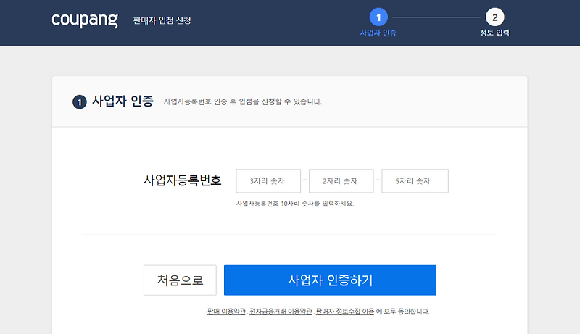Click the 사업자 인증 step label in header

[378, 33]
